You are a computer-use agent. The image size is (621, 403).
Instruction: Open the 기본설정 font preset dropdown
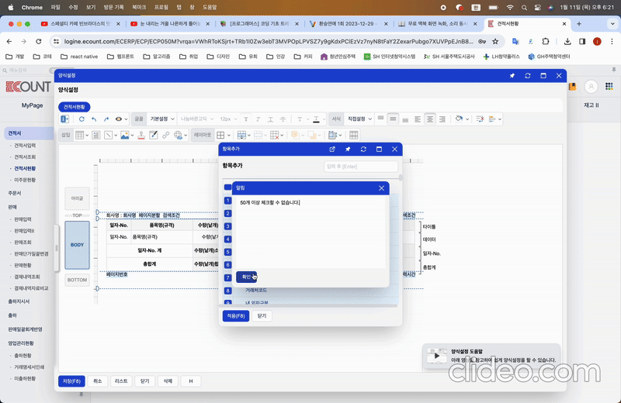162,119
